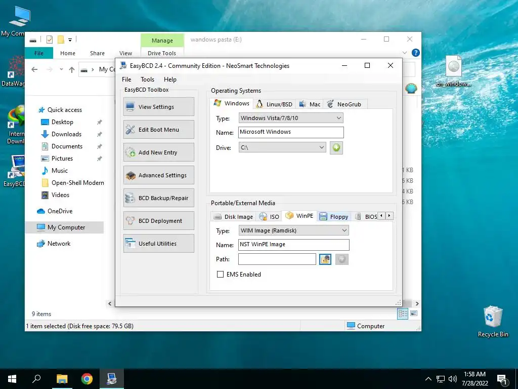The height and width of the screenshot is (389, 518).
Task: Expand the C:\ drive dropdown
Action: tap(282, 147)
